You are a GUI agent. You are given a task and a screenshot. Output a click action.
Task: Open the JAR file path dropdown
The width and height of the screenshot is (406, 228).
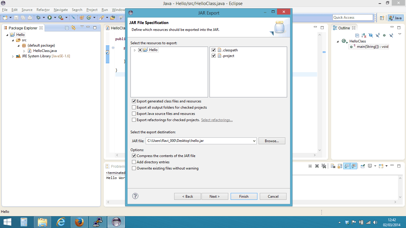tap(254, 141)
